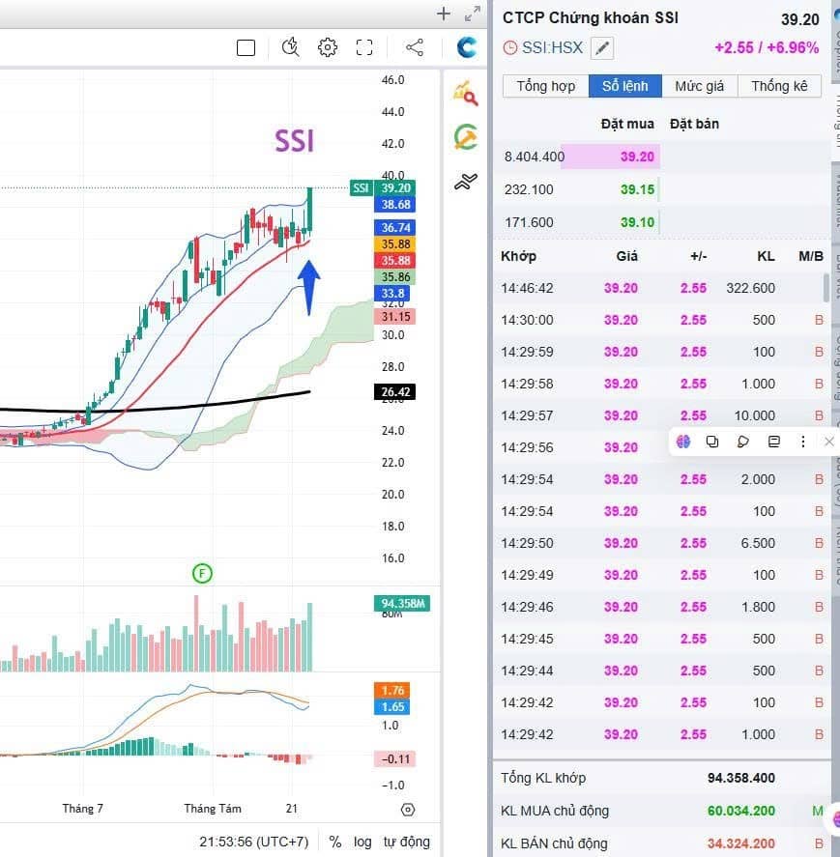Screen dimensions: 840x857
Task: Open the Mức giá tab
Action: point(700,86)
